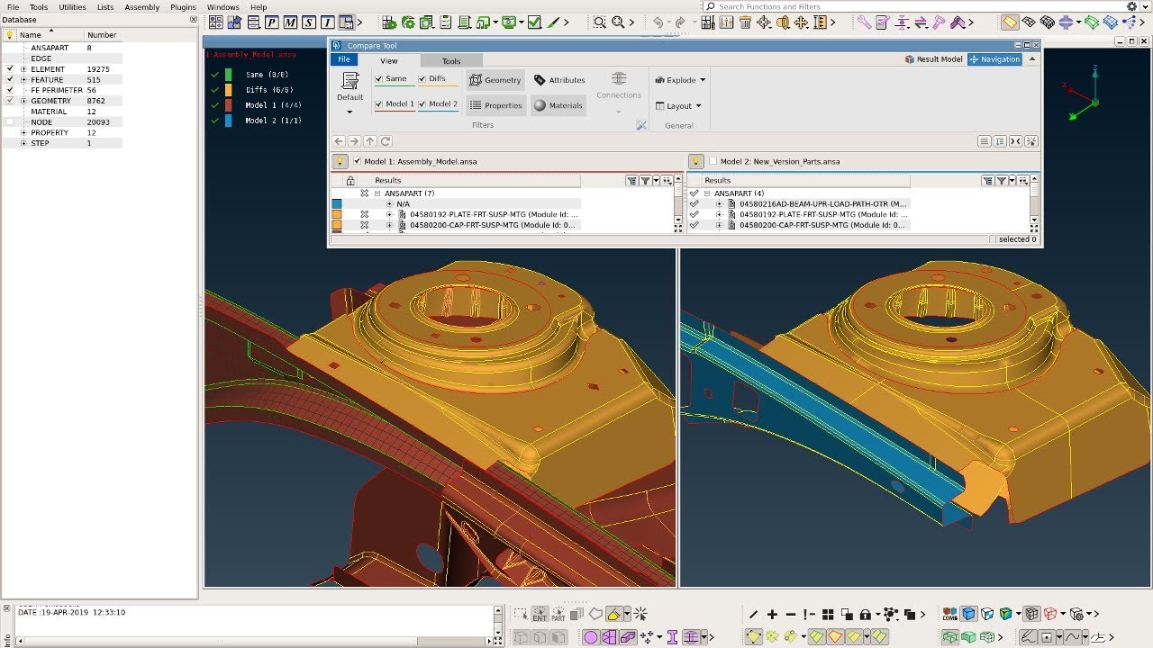Viewport: 1153px width, 648px height.
Task: Open the Explode dropdown
Action: click(x=680, y=80)
